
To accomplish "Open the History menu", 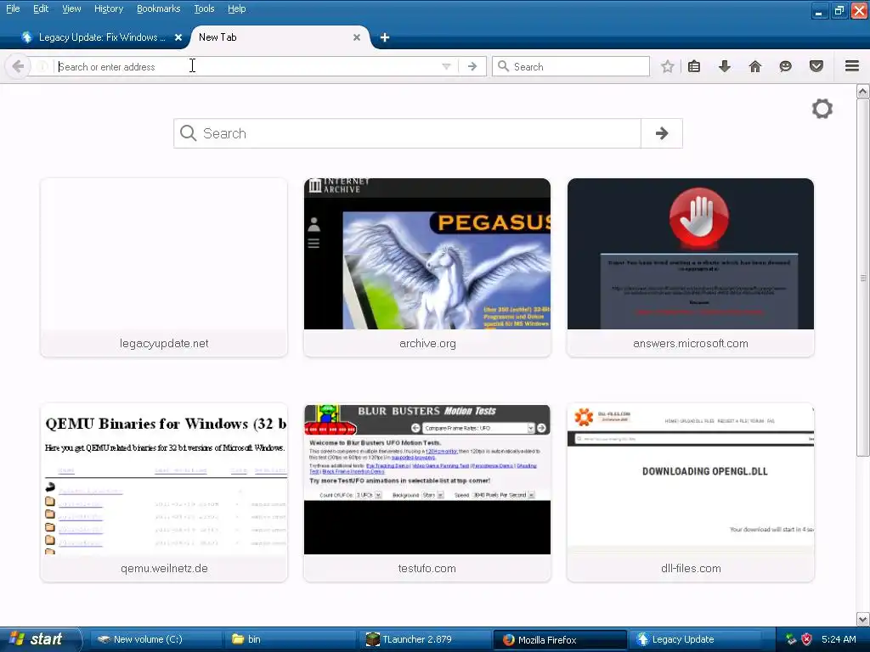I will (108, 8).
